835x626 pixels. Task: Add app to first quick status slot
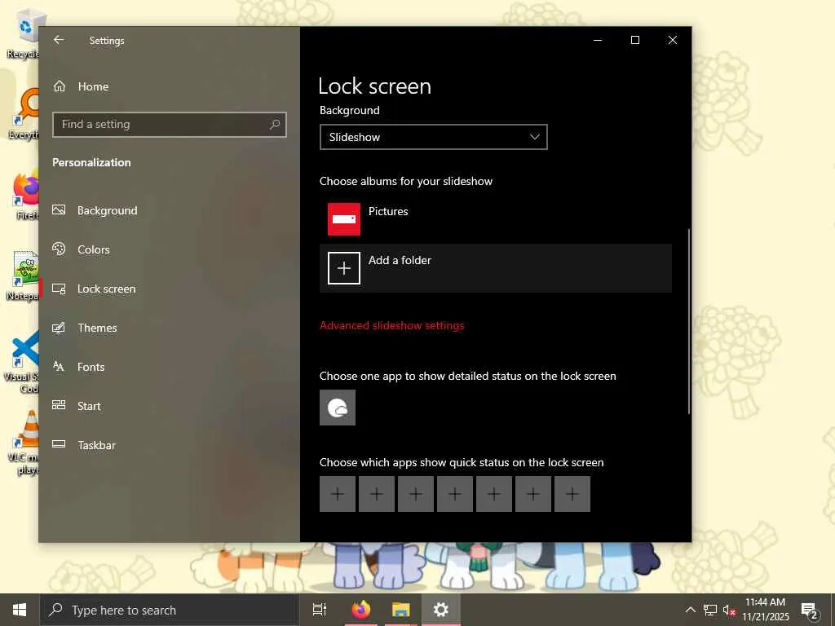click(x=338, y=494)
